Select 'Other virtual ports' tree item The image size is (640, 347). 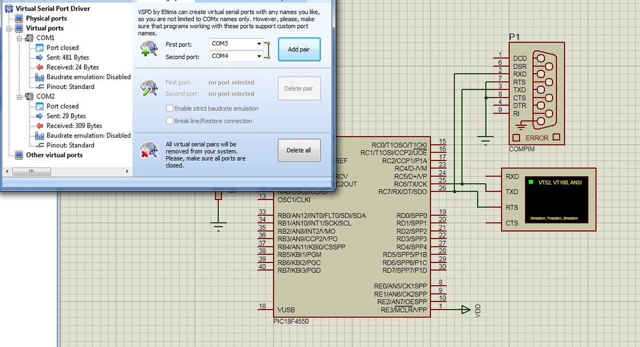pos(54,155)
